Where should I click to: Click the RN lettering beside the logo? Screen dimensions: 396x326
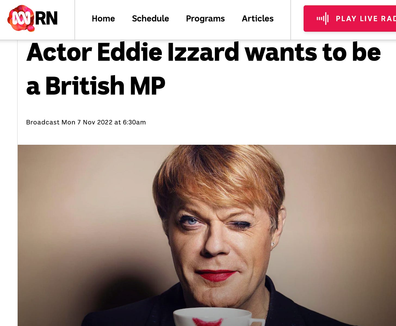click(x=46, y=19)
